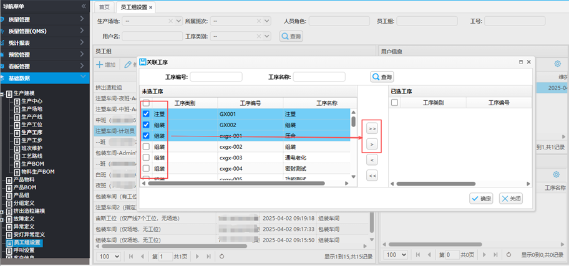Click the 查询 button in 关联工序 dialog
Viewport: 569px width, 266px height.
[382, 77]
